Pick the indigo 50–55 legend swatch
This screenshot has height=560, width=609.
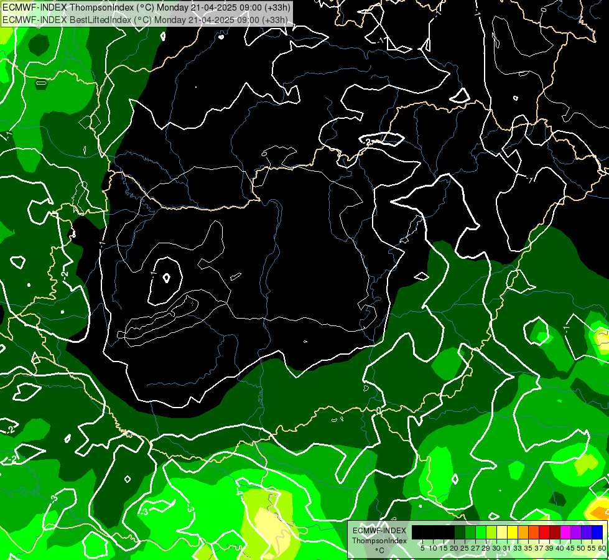click(587, 533)
